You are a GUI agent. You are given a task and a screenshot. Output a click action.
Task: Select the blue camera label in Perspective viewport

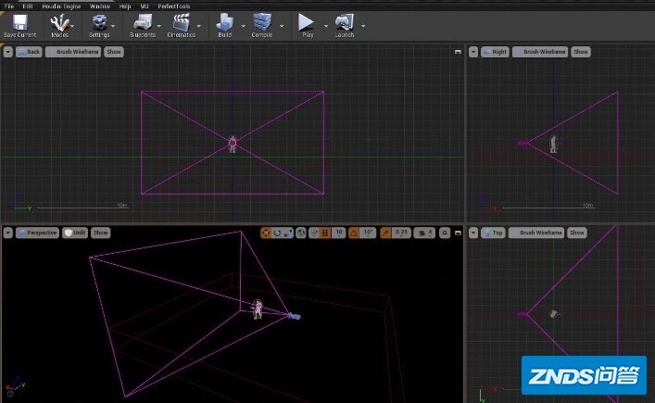[295, 317]
